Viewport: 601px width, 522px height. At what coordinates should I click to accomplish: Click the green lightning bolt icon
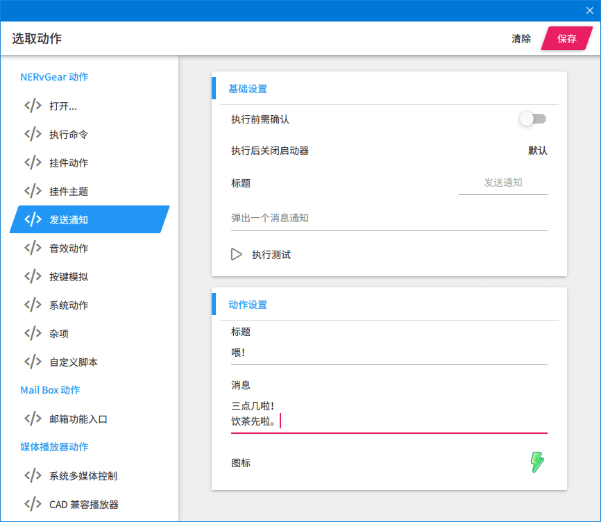(537, 462)
